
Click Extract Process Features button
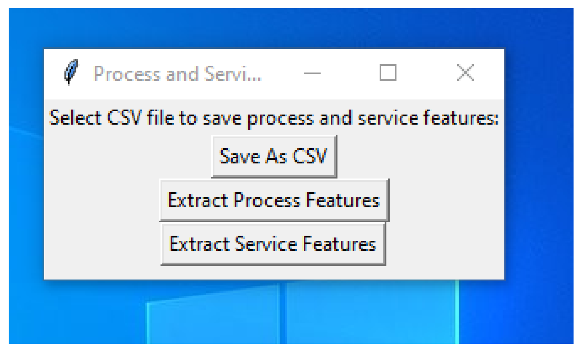pyautogui.click(x=274, y=200)
